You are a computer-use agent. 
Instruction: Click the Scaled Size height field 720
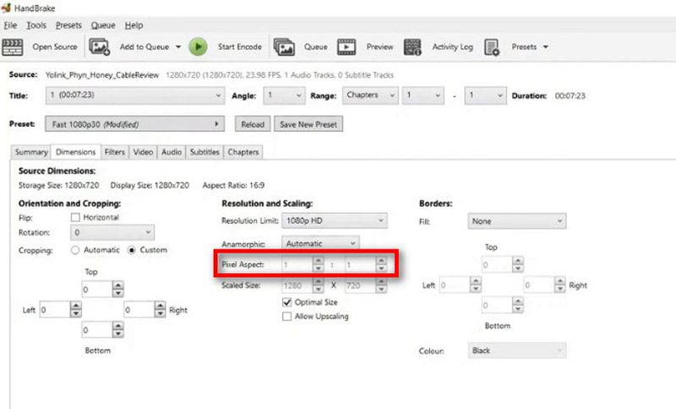tap(360, 286)
